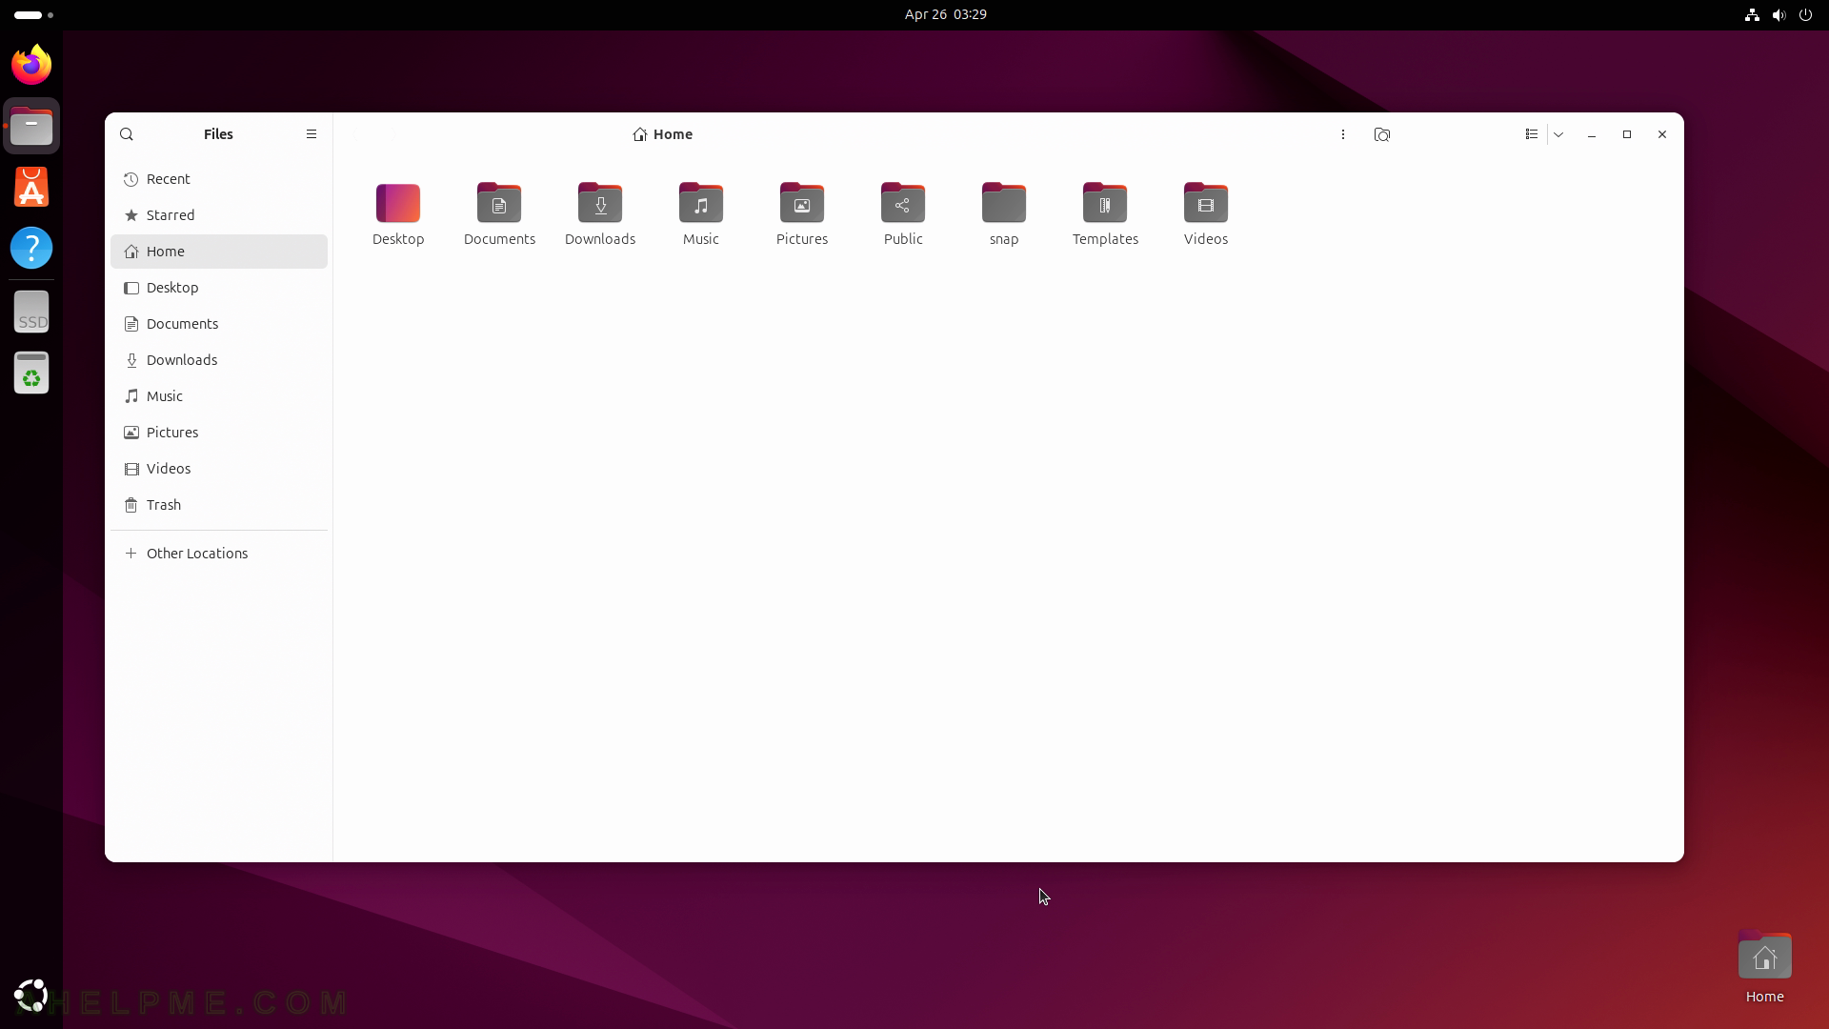This screenshot has height=1029, width=1829.
Task: Go to Starred in sidebar
Action: pos(219,215)
